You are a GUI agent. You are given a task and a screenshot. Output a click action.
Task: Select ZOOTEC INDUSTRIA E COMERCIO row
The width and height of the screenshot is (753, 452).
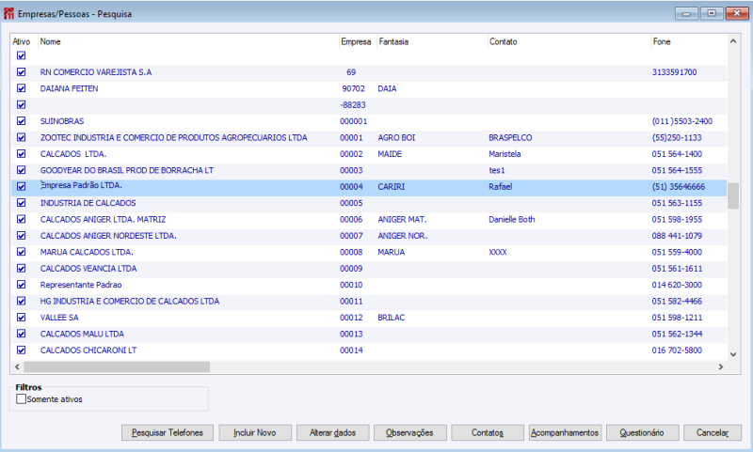pyautogui.click(x=369, y=137)
